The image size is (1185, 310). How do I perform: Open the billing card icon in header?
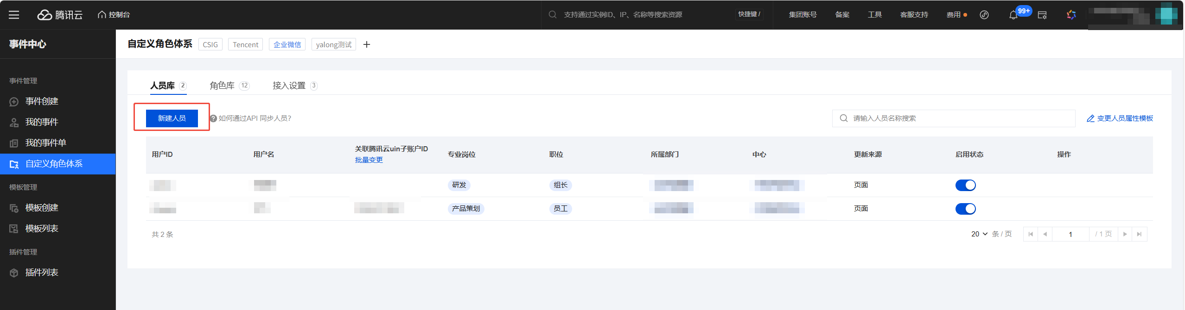coord(1042,15)
